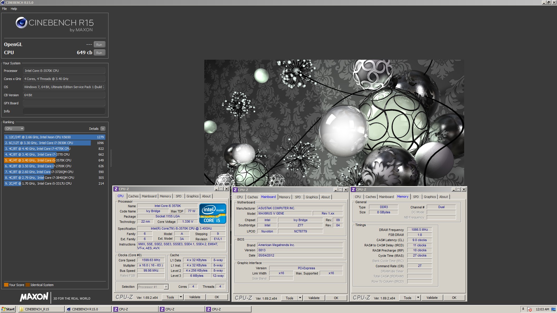This screenshot has height=313, width=557.
Task: Close the Memory CPU-Z window
Action: point(464,190)
